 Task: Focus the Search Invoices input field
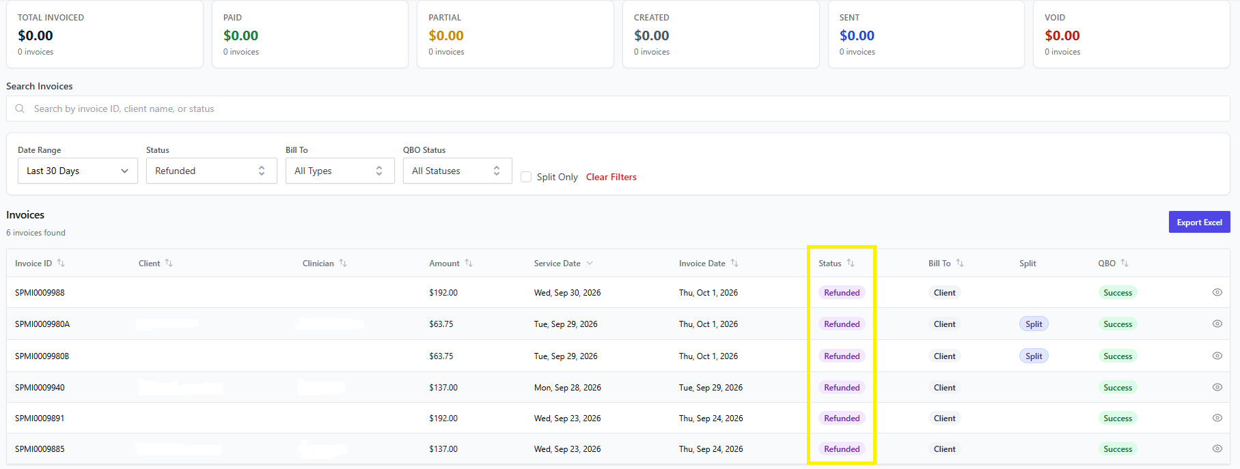click(x=618, y=109)
